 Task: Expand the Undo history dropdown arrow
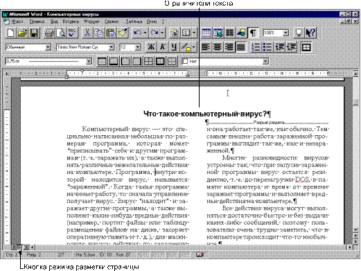point(145,33)
